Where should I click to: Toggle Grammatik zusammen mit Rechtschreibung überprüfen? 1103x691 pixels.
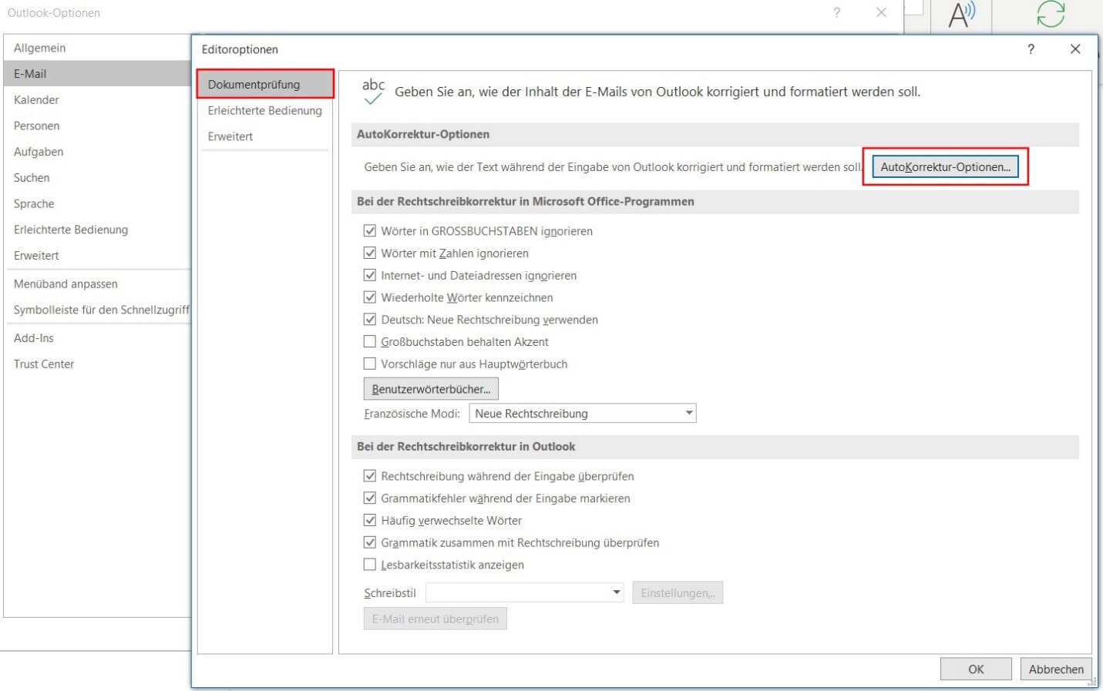[370, 542]
